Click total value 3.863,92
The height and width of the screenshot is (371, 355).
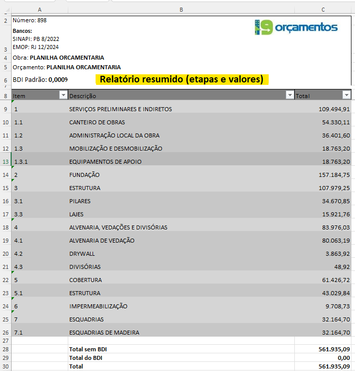tap(337, 254)
